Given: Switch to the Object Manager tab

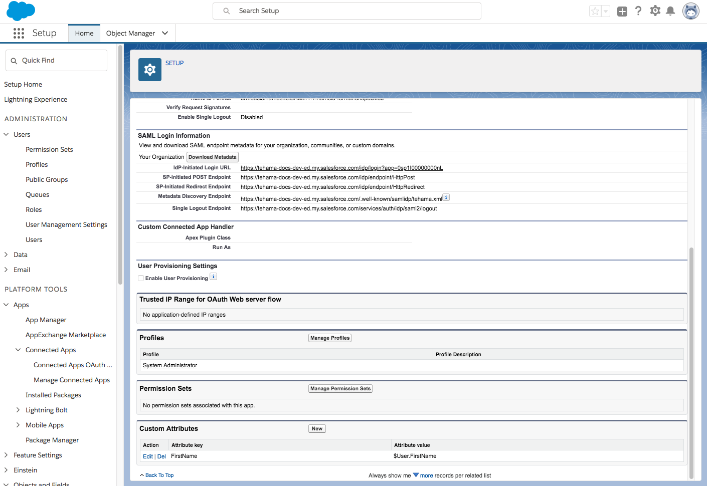Looking at the screenshot, I should click(130, 33).
